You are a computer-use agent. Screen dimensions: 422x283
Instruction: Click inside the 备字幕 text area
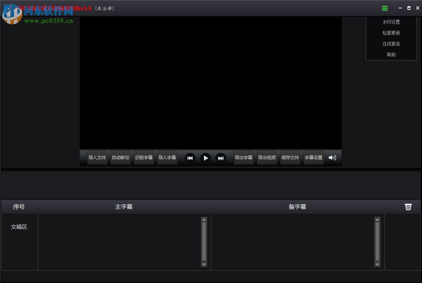click(293, 242)
